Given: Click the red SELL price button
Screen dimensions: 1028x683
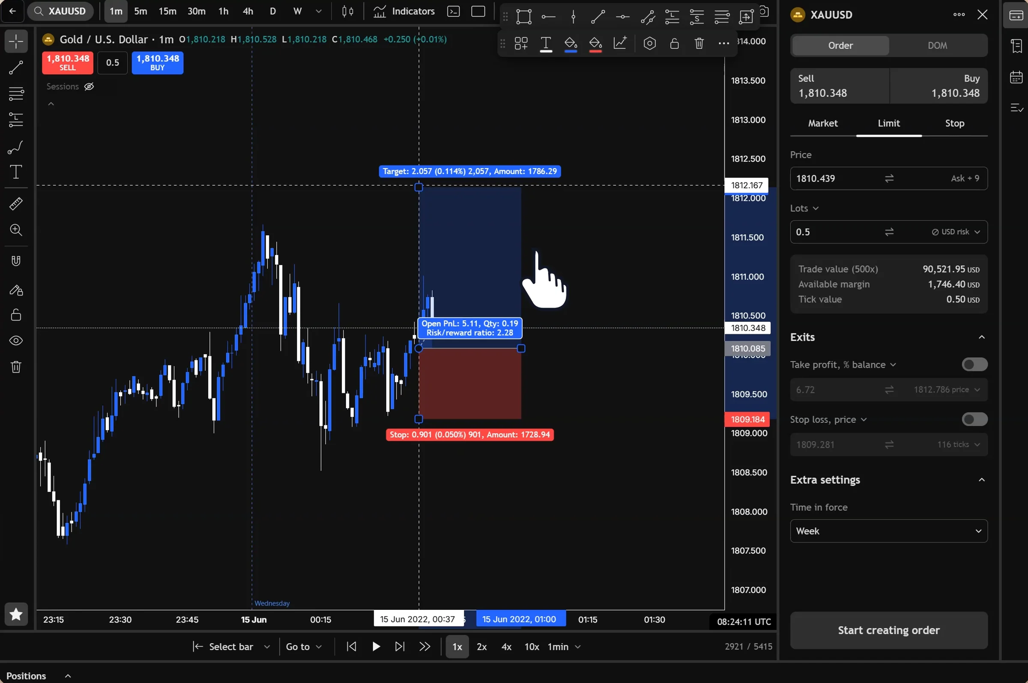Looking at the screenshot, I should point(68,63).
